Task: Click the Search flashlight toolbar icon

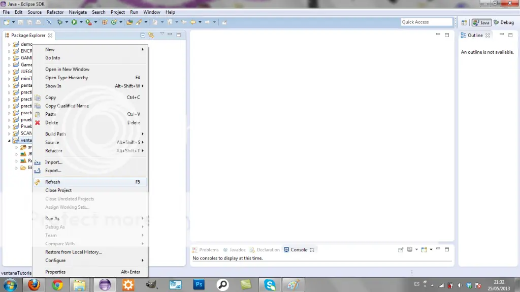Action: pos(139,22)
